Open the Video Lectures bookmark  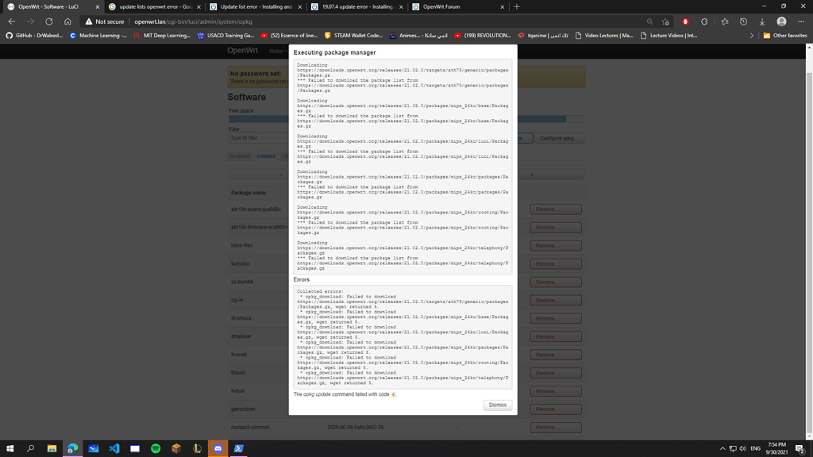604,35
